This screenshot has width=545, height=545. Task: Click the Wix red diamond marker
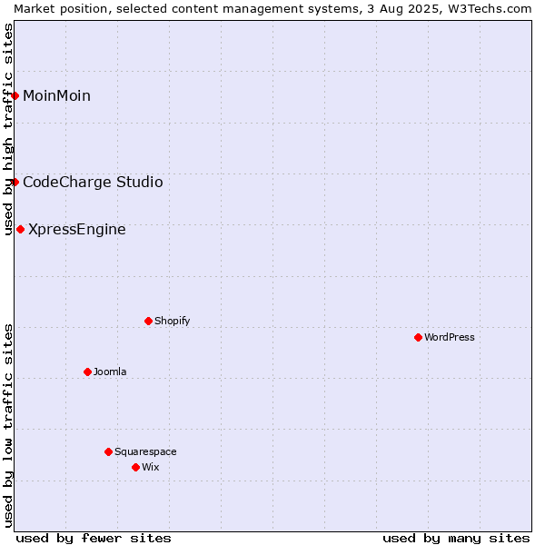136,467
